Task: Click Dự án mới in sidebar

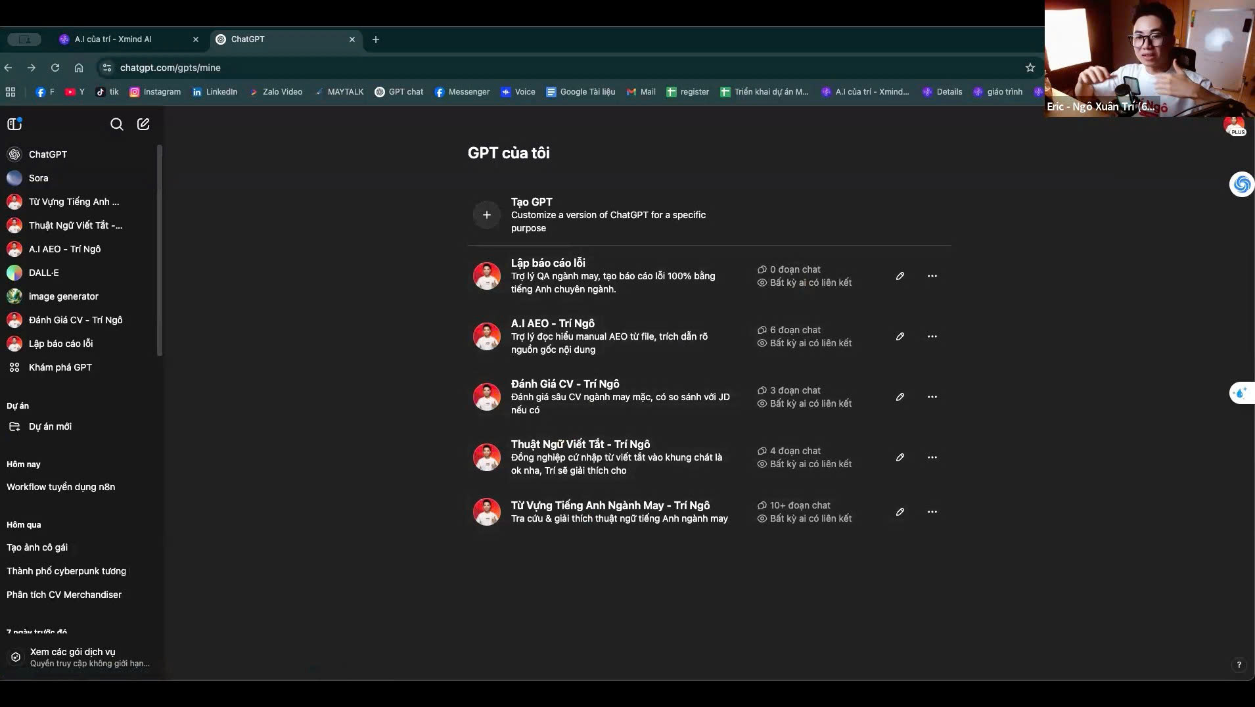Action: (x=50, y=426)
